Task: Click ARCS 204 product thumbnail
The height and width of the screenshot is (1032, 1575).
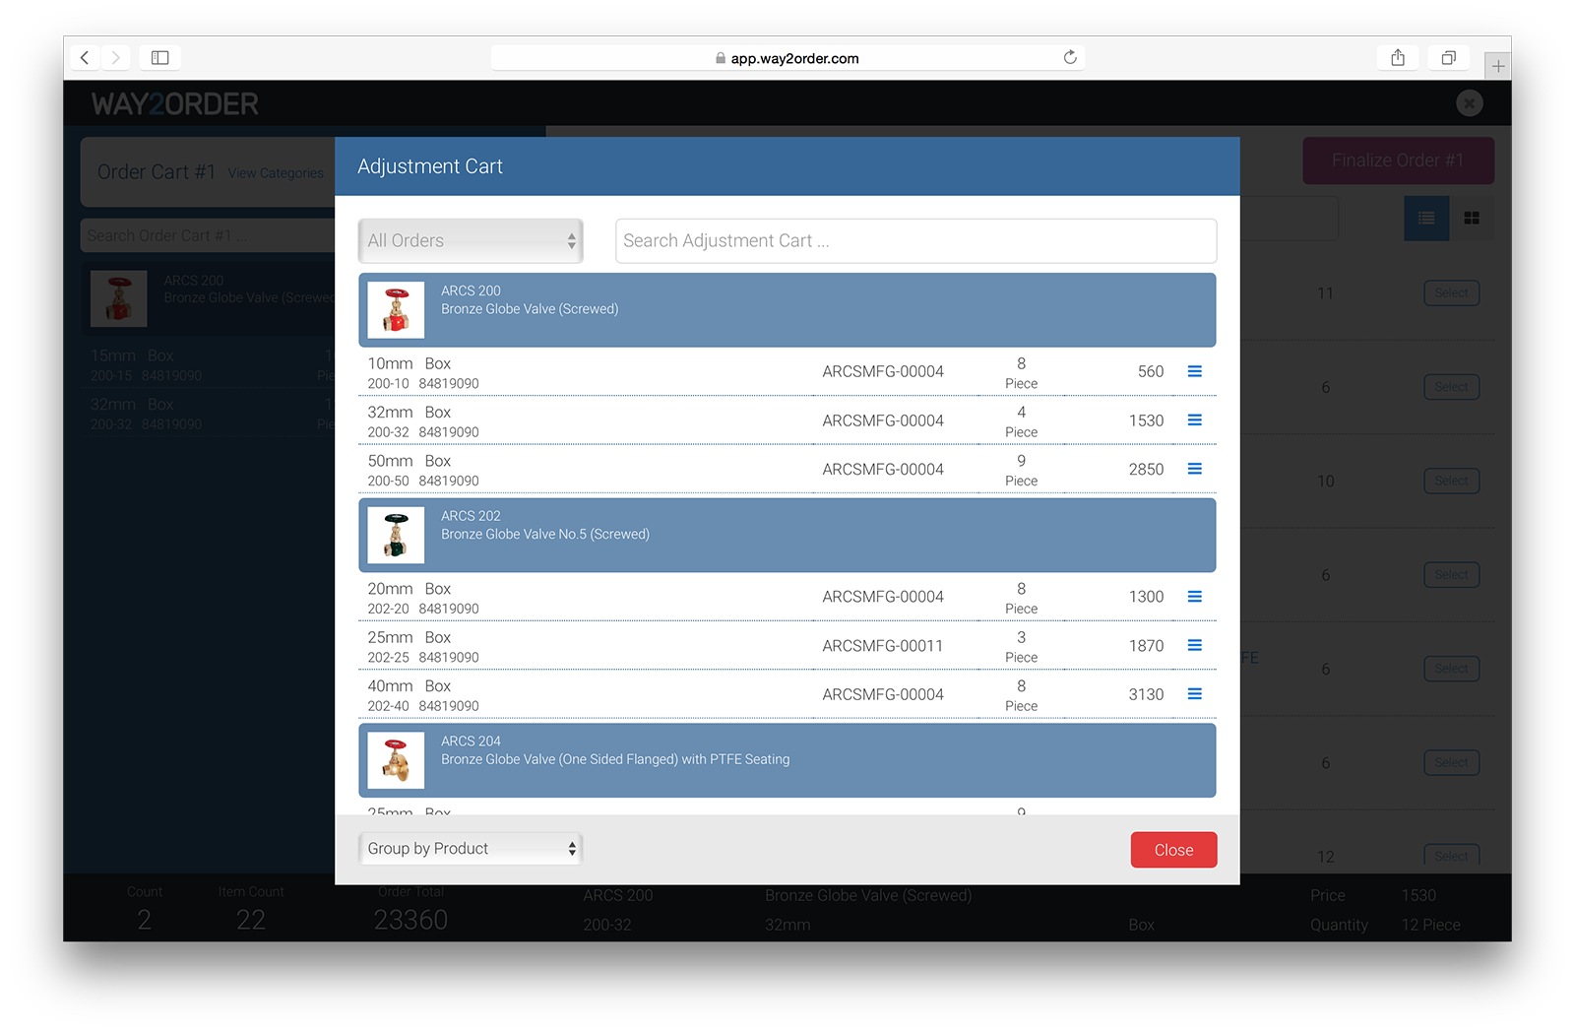Action: (396, 760)
